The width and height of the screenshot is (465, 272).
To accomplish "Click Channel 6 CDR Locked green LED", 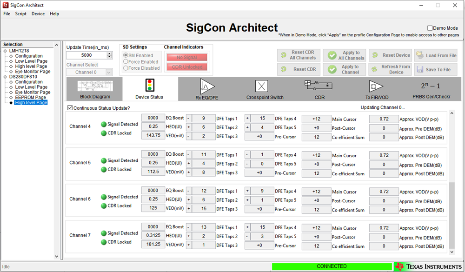I will pyautogui.click(x=104, y=206).
